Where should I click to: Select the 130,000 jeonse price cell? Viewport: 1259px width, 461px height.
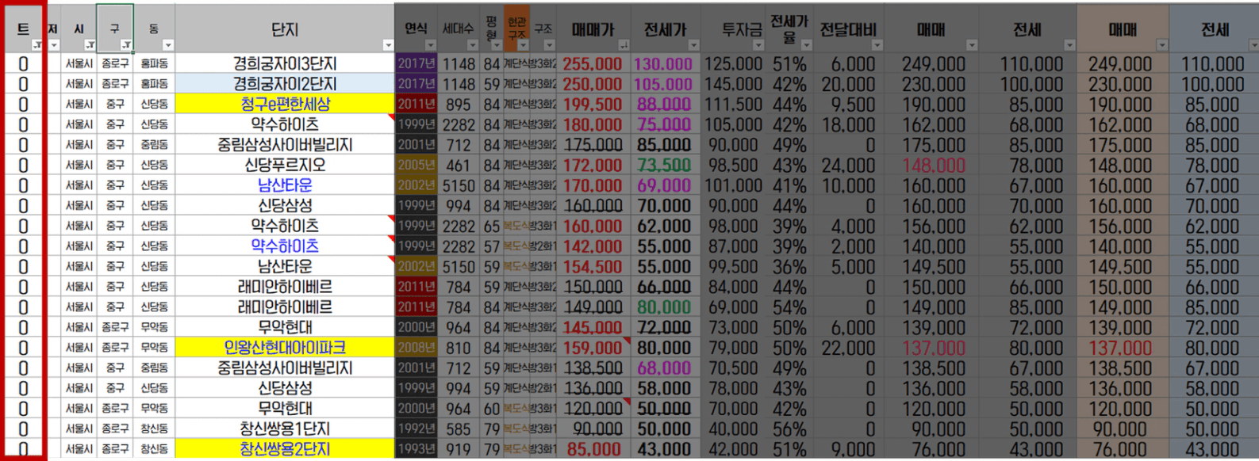[666, 63]
